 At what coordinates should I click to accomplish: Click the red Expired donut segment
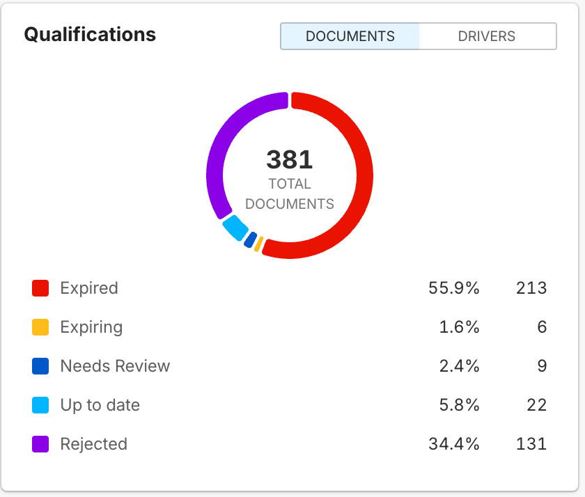pos(364,174)
